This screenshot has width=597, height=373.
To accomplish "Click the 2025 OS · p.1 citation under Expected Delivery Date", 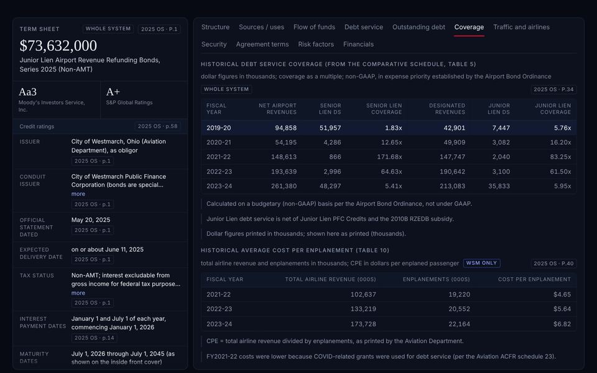I will point(93,259).
